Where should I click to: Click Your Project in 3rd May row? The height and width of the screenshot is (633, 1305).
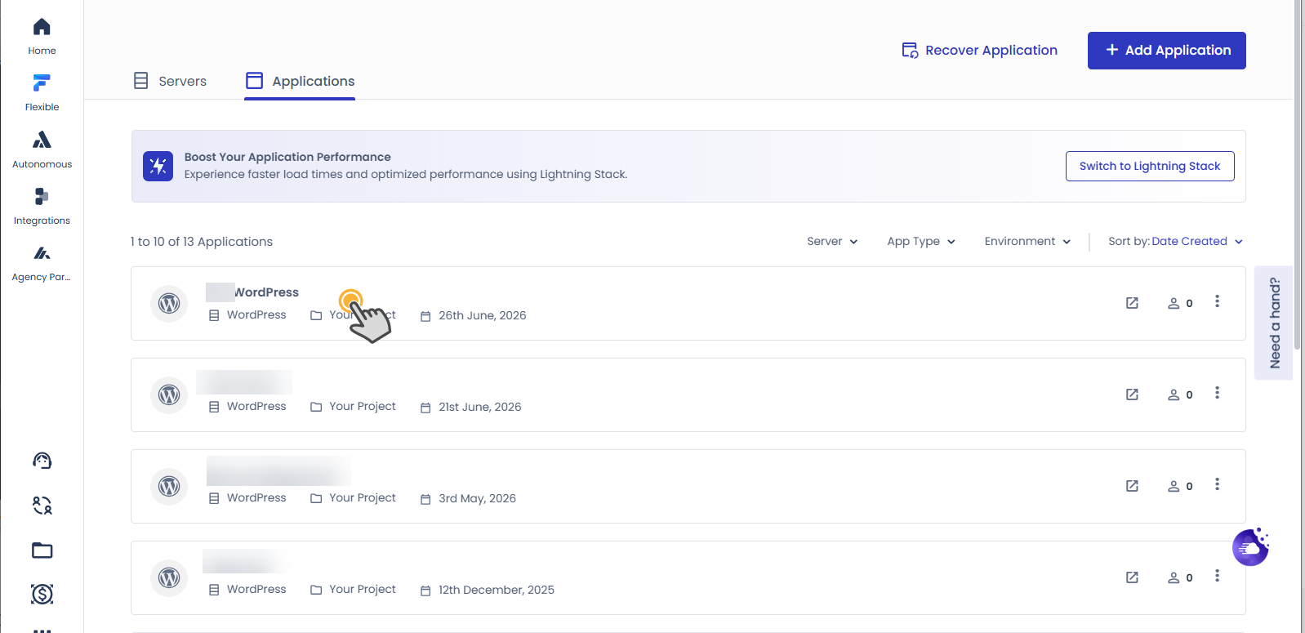coord(362,497)
